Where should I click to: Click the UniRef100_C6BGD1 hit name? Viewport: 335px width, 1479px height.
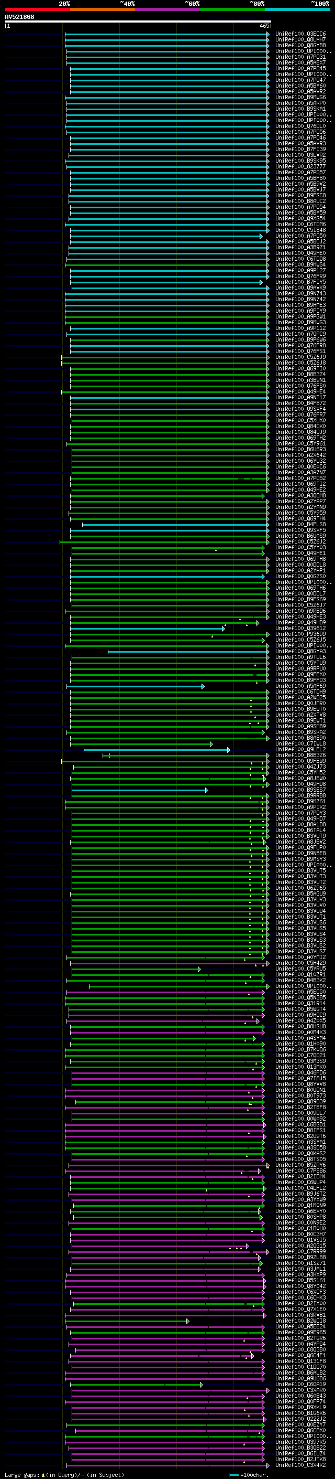click(300, 1124)
